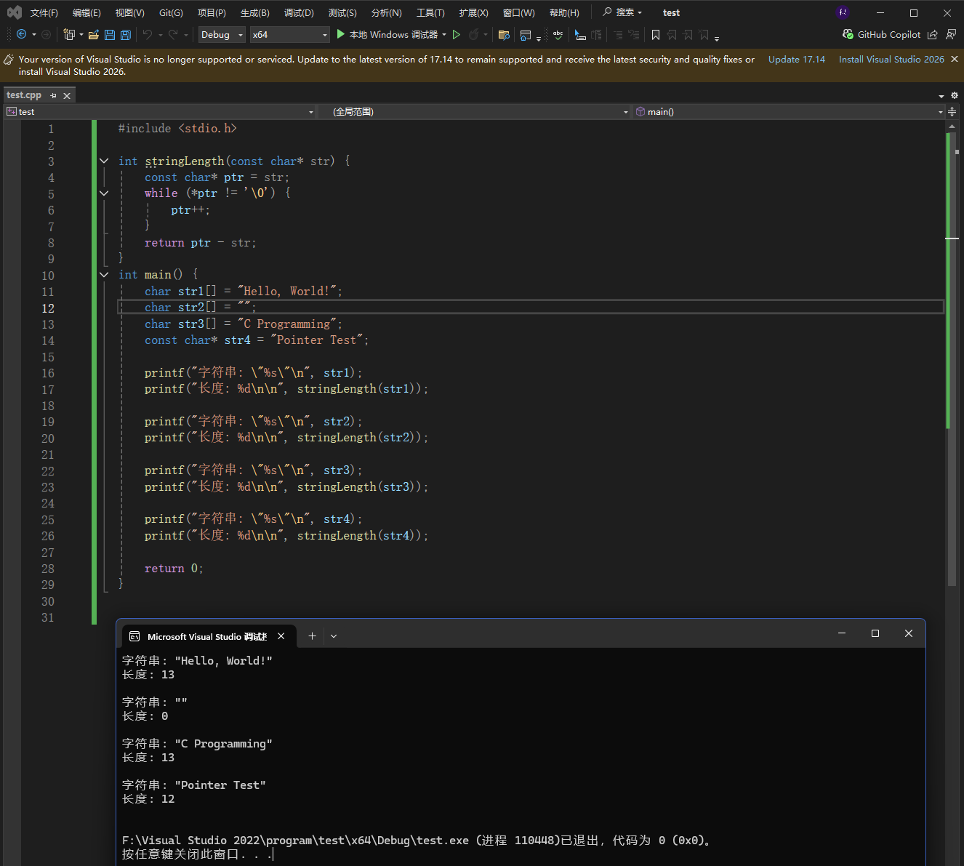Collapse the stringLength function fold
The width and height of the screenshot is (964, 866).
(x=104, y=161)
